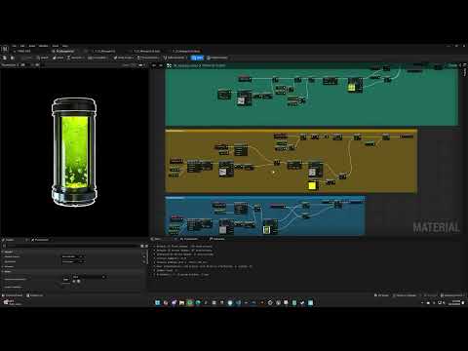Click the Clean Graph toolbar button
This screenshot has width=468, height=351.
[123, 58]
